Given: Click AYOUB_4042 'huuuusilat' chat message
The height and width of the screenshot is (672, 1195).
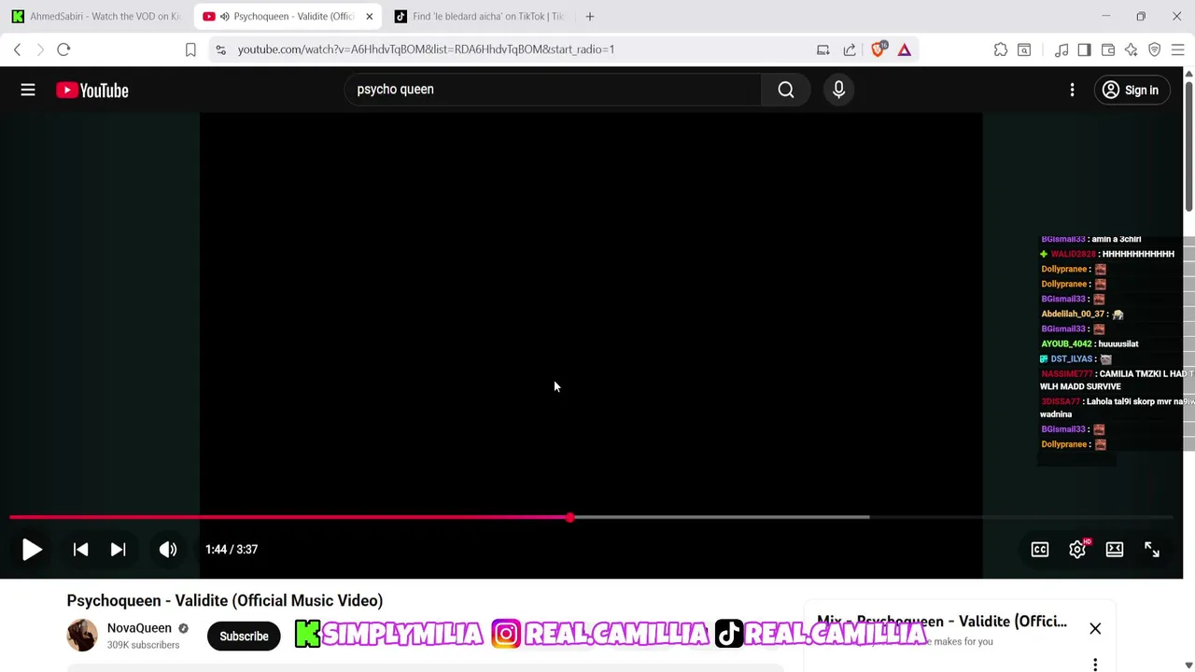Looking at the screenshot, I should [1090, 343].
